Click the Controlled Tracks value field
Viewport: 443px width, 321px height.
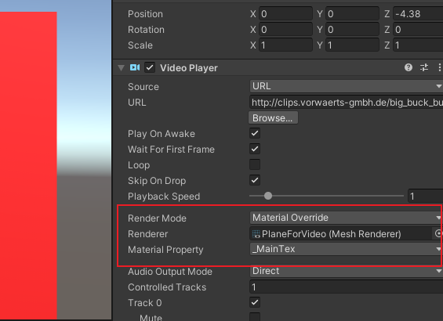pos(346,287)
